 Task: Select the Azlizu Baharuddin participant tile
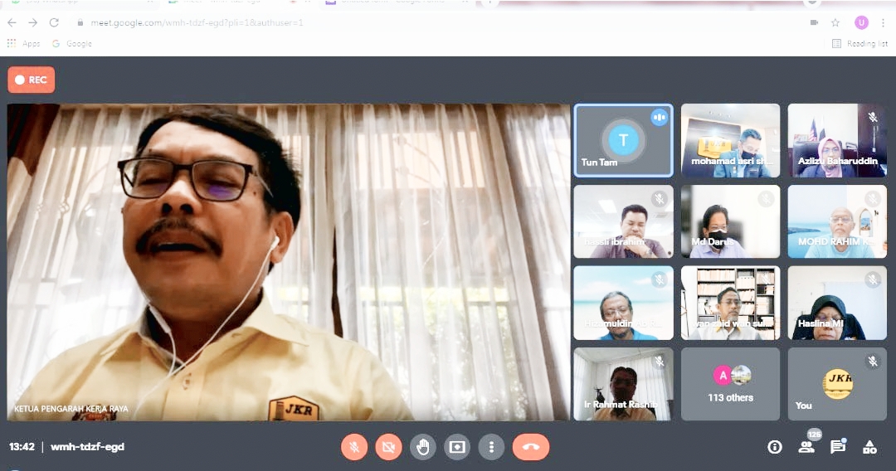[x=837, y=140]
